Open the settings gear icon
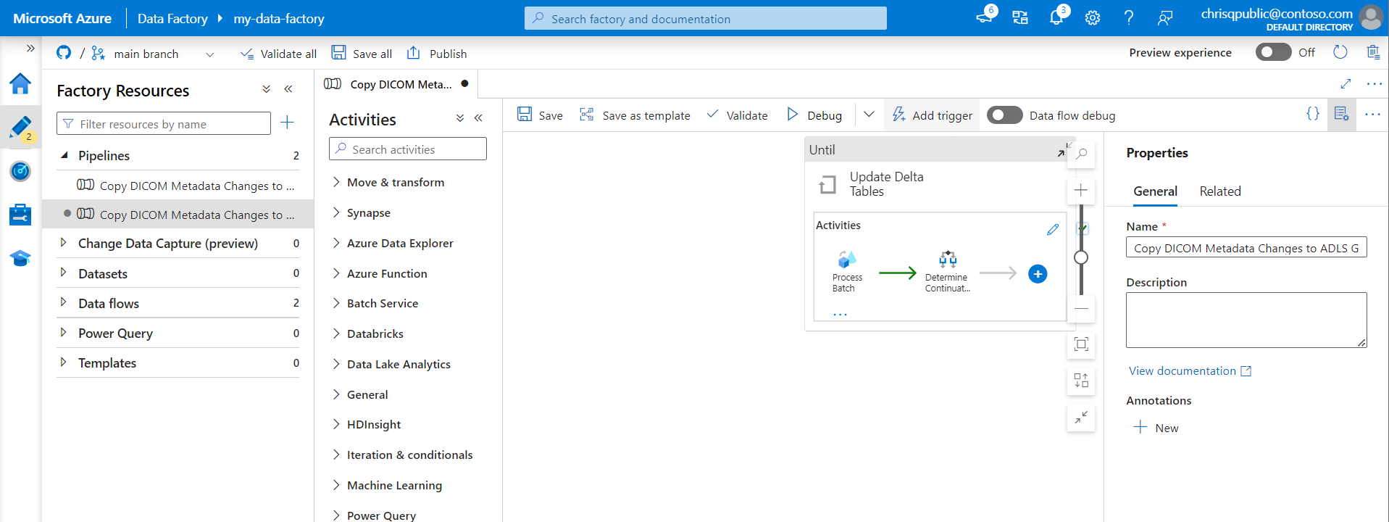The image size is (1389, 522). click(1092, 18)
